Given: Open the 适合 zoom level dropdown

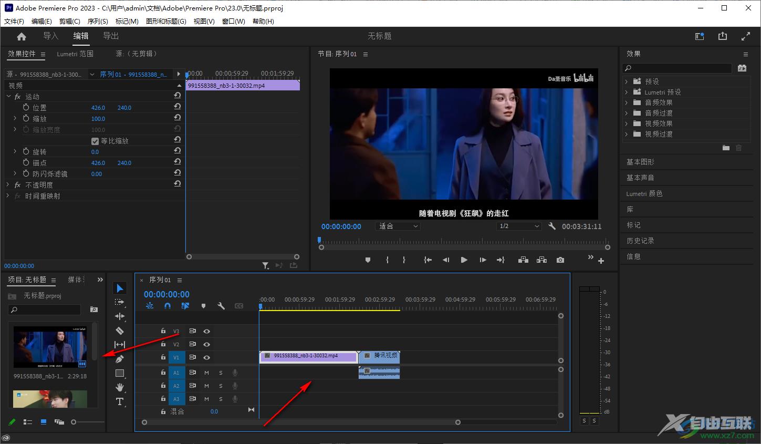Looking at the screenshot, I should pyautogui.click(x=398, y=226).
